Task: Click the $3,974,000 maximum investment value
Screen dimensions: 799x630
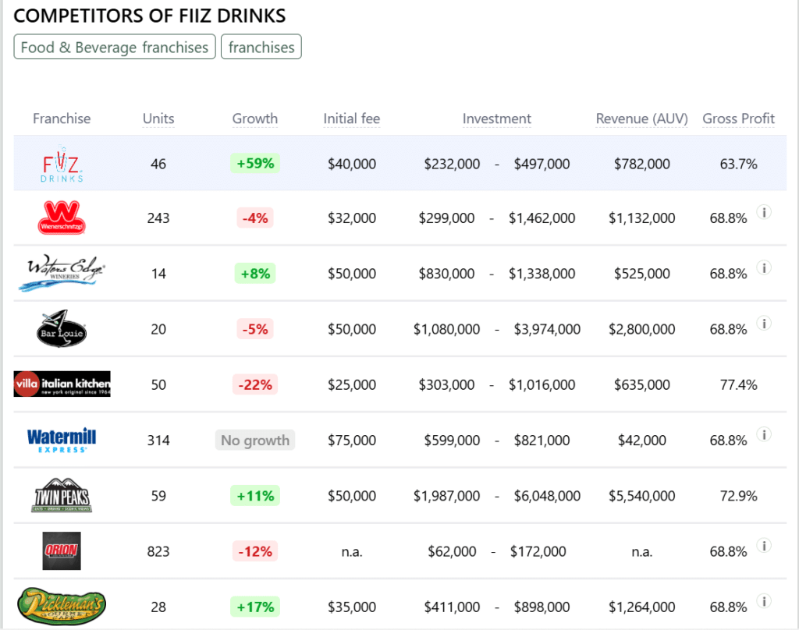Action: 547,330
